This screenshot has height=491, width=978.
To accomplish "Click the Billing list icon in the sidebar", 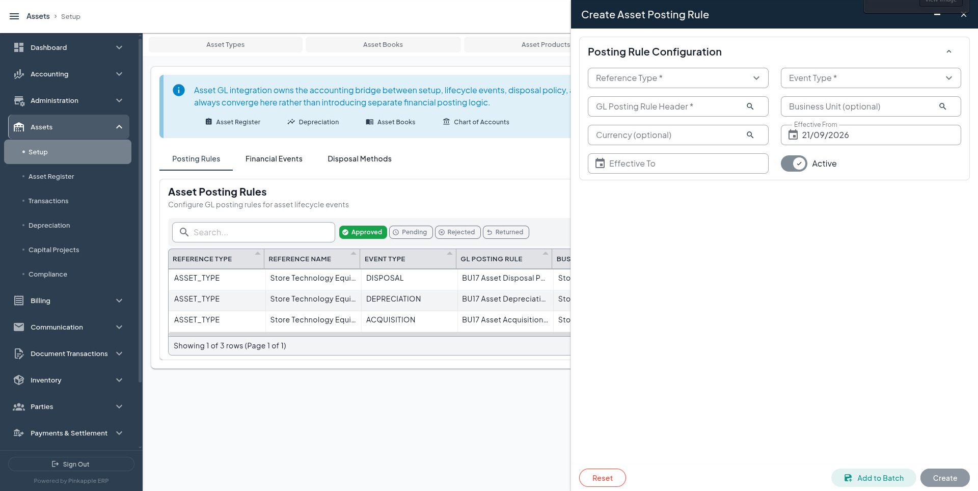I will click(19, 301).
